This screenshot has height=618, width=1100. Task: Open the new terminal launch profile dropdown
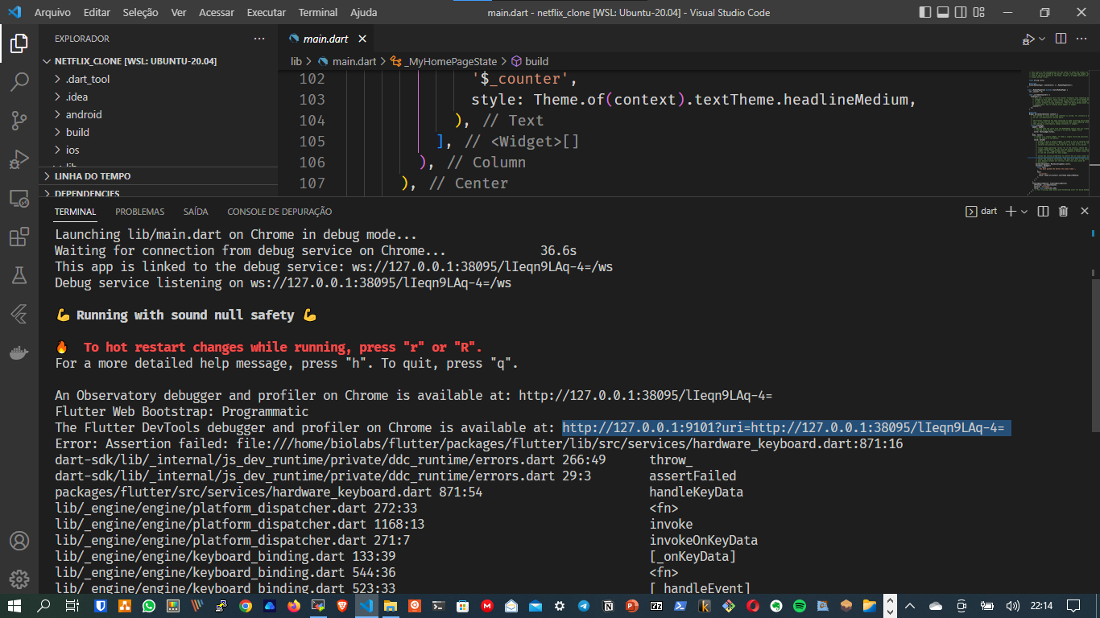1024,212
